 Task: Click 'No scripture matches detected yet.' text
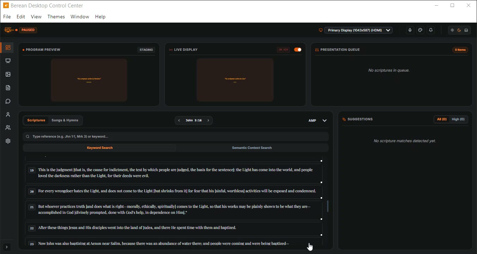click(405, 141)
